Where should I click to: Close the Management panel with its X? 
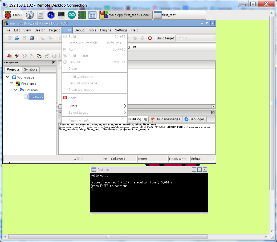[x=54, y=63]
